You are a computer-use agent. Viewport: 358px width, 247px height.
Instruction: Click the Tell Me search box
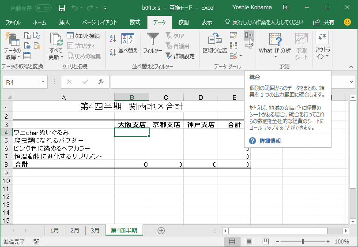pyautogui.click(x=264, y=22)
